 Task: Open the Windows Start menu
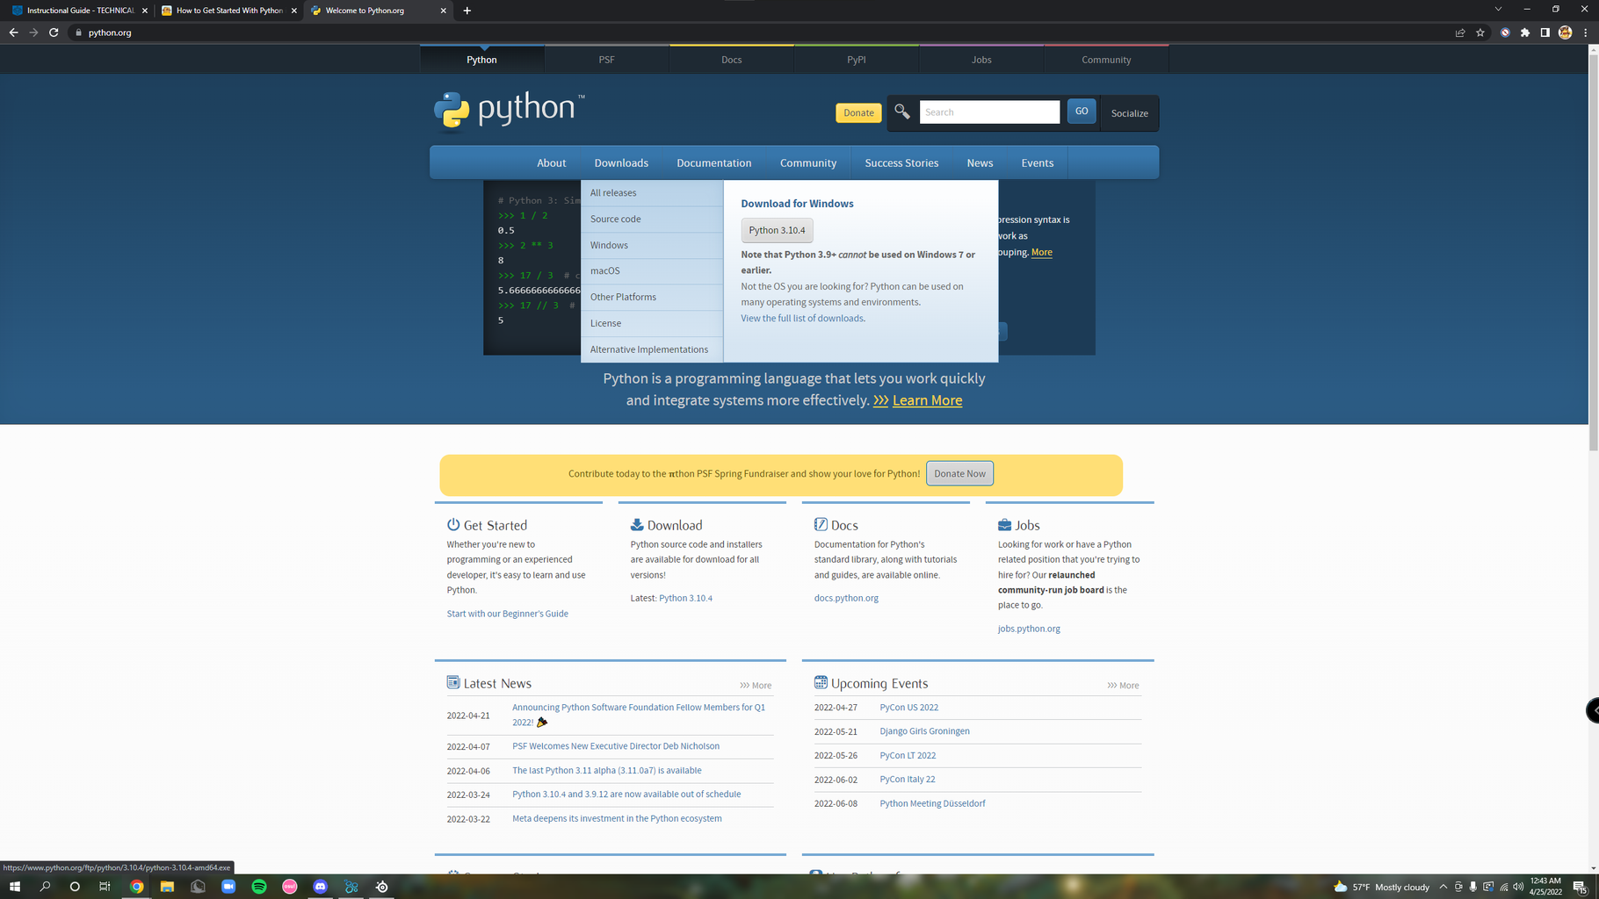pos(15,887)
